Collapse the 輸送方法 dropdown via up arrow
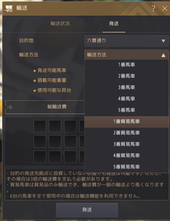The width and height of the screenshot is (170, 221). coord(163,55)
